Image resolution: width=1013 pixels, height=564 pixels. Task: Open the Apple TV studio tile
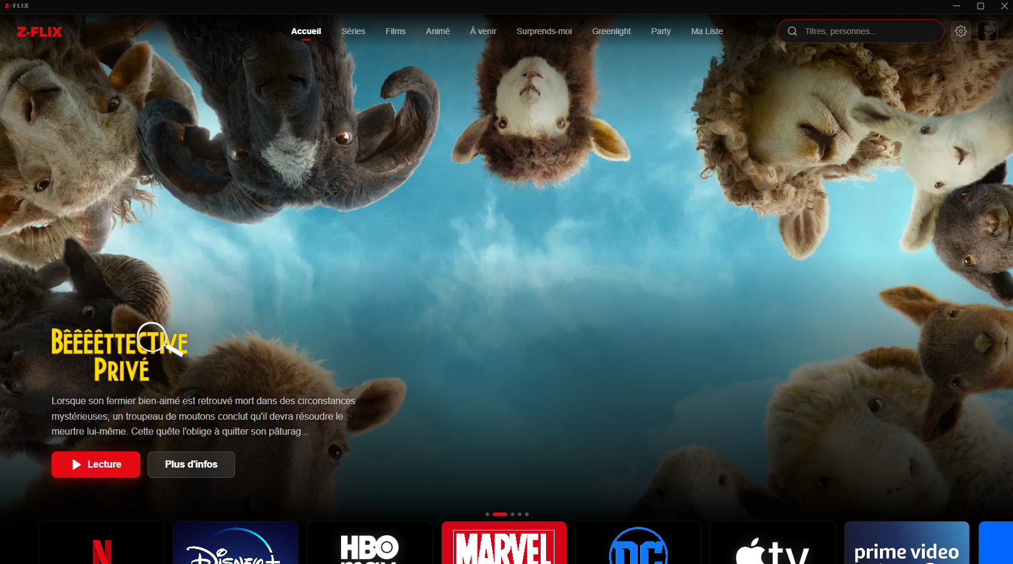click(773, 542)
